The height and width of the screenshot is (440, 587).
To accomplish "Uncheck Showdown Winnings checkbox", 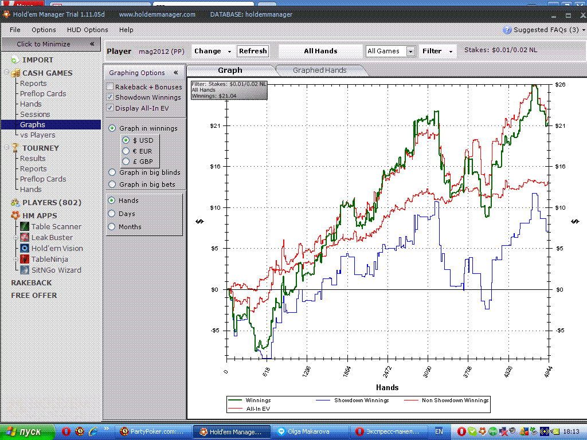I will 110,97.
